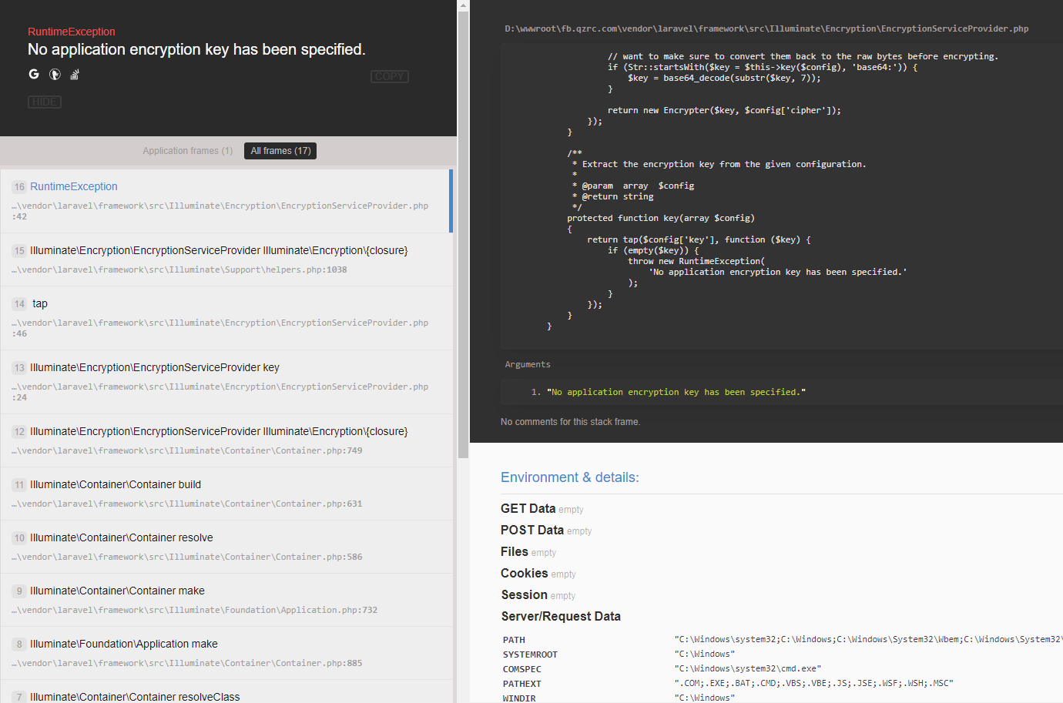
Task: Select frame 11 Container build
Action: point(226,494)
